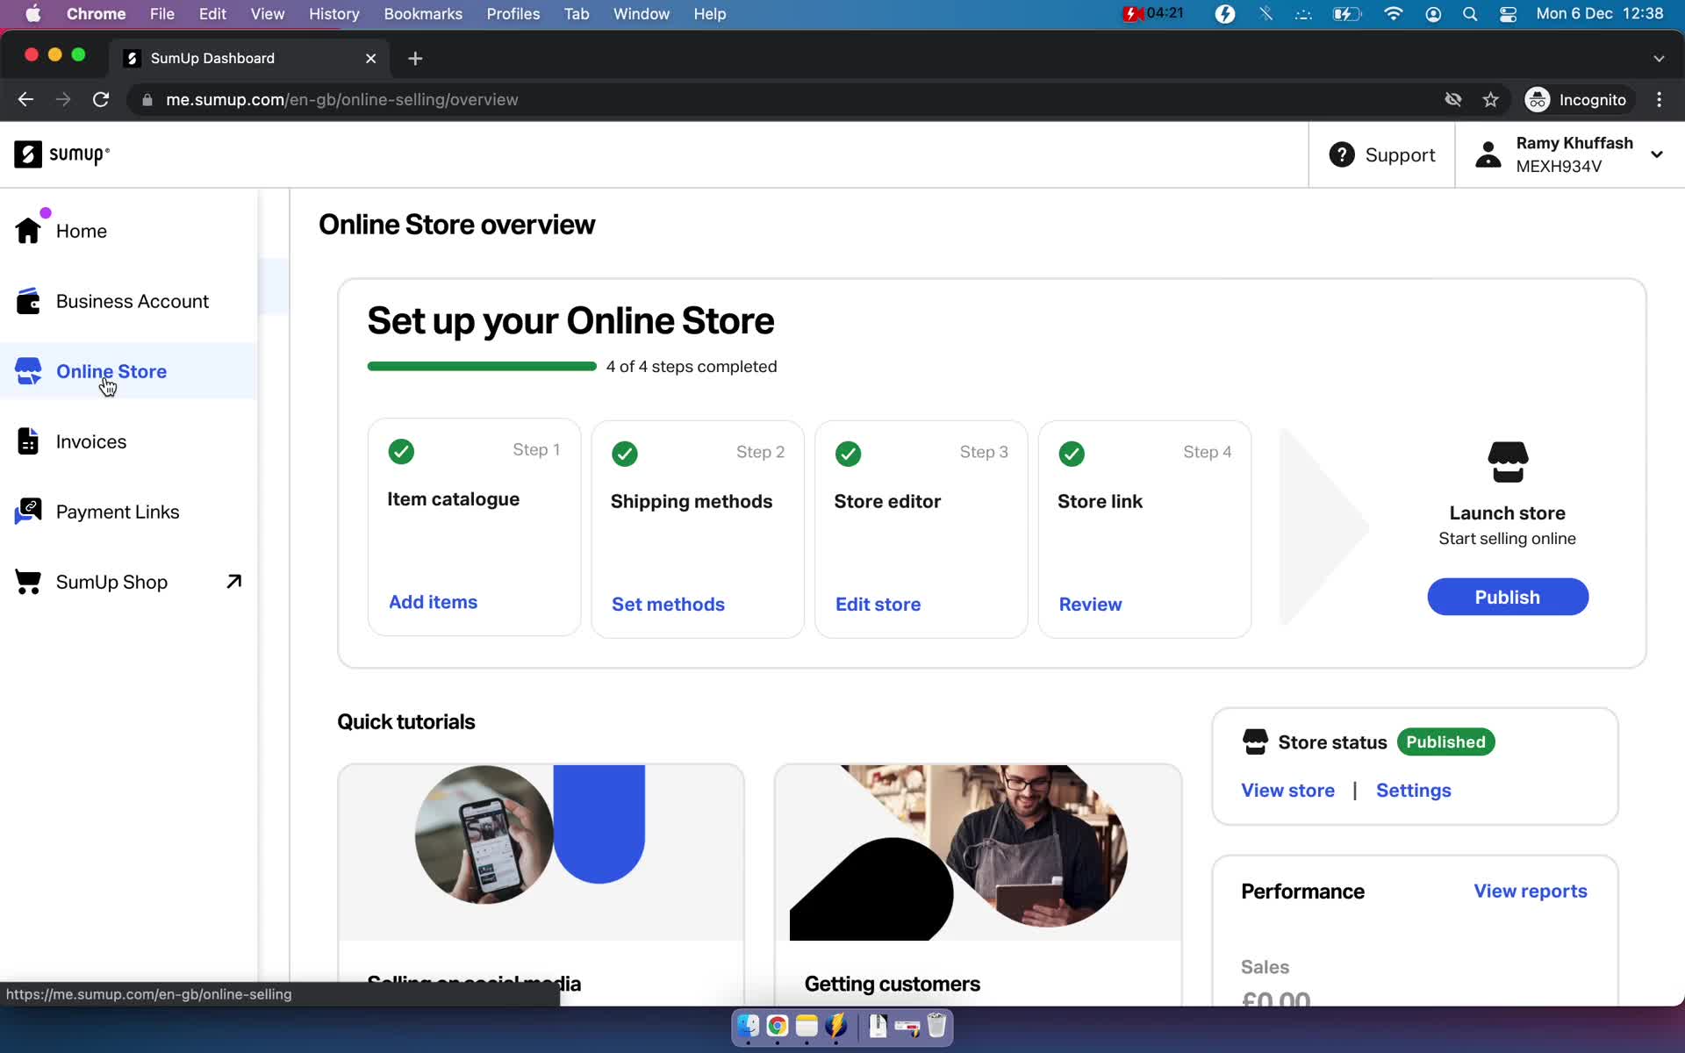Open Chrome three-dot menu
This screenshot has height=1053, width=1685.
click(x=1659, y=100)
